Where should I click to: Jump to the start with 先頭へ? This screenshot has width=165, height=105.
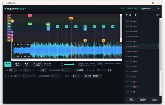click(17, 64)
